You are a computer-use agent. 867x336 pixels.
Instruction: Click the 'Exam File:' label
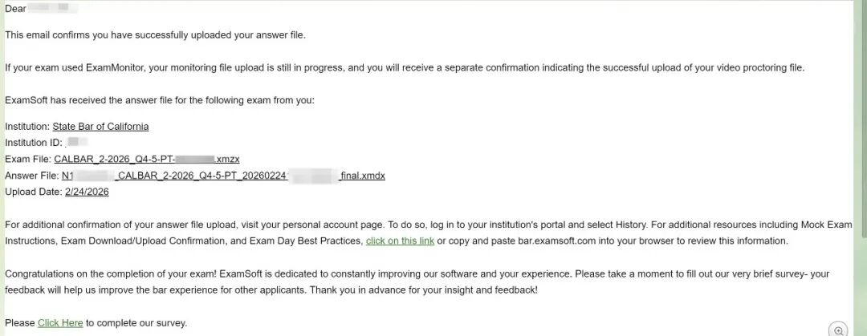click(28, 159)
